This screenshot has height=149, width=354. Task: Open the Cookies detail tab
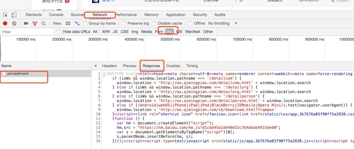(x=173, y=66)
